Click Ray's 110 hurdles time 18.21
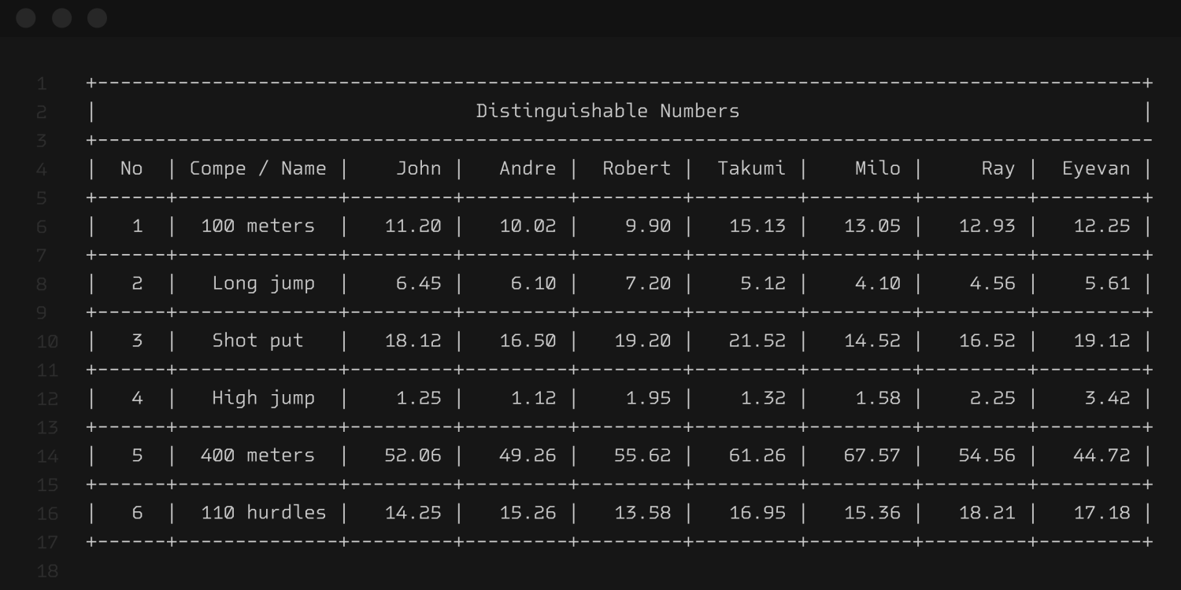 tap(987, 513)
